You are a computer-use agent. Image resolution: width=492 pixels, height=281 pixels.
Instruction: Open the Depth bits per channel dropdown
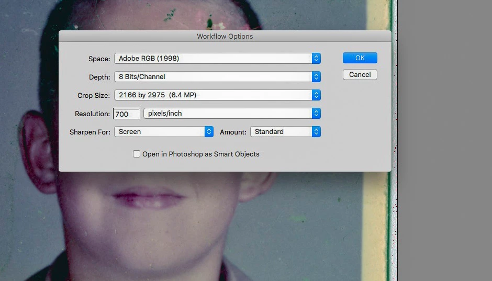click(217, 77)
